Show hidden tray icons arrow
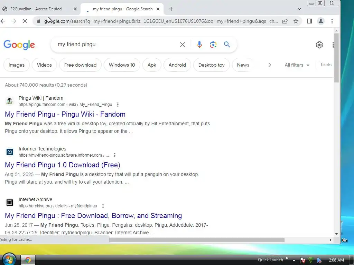Viewport: 354px width, 265px height. [x=294, y=260]
